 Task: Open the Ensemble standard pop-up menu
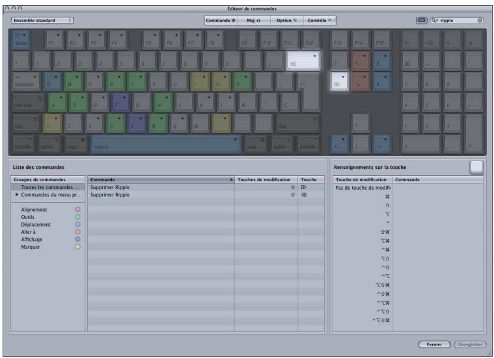pyautogui.click(x=42, y=20)
